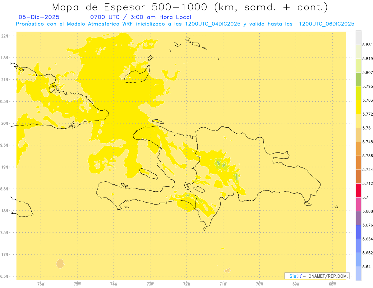Click the colorbar value 5.807
The width and height of the screenshot is (373, 288).
pyautogui.click(x=367, y=73)
